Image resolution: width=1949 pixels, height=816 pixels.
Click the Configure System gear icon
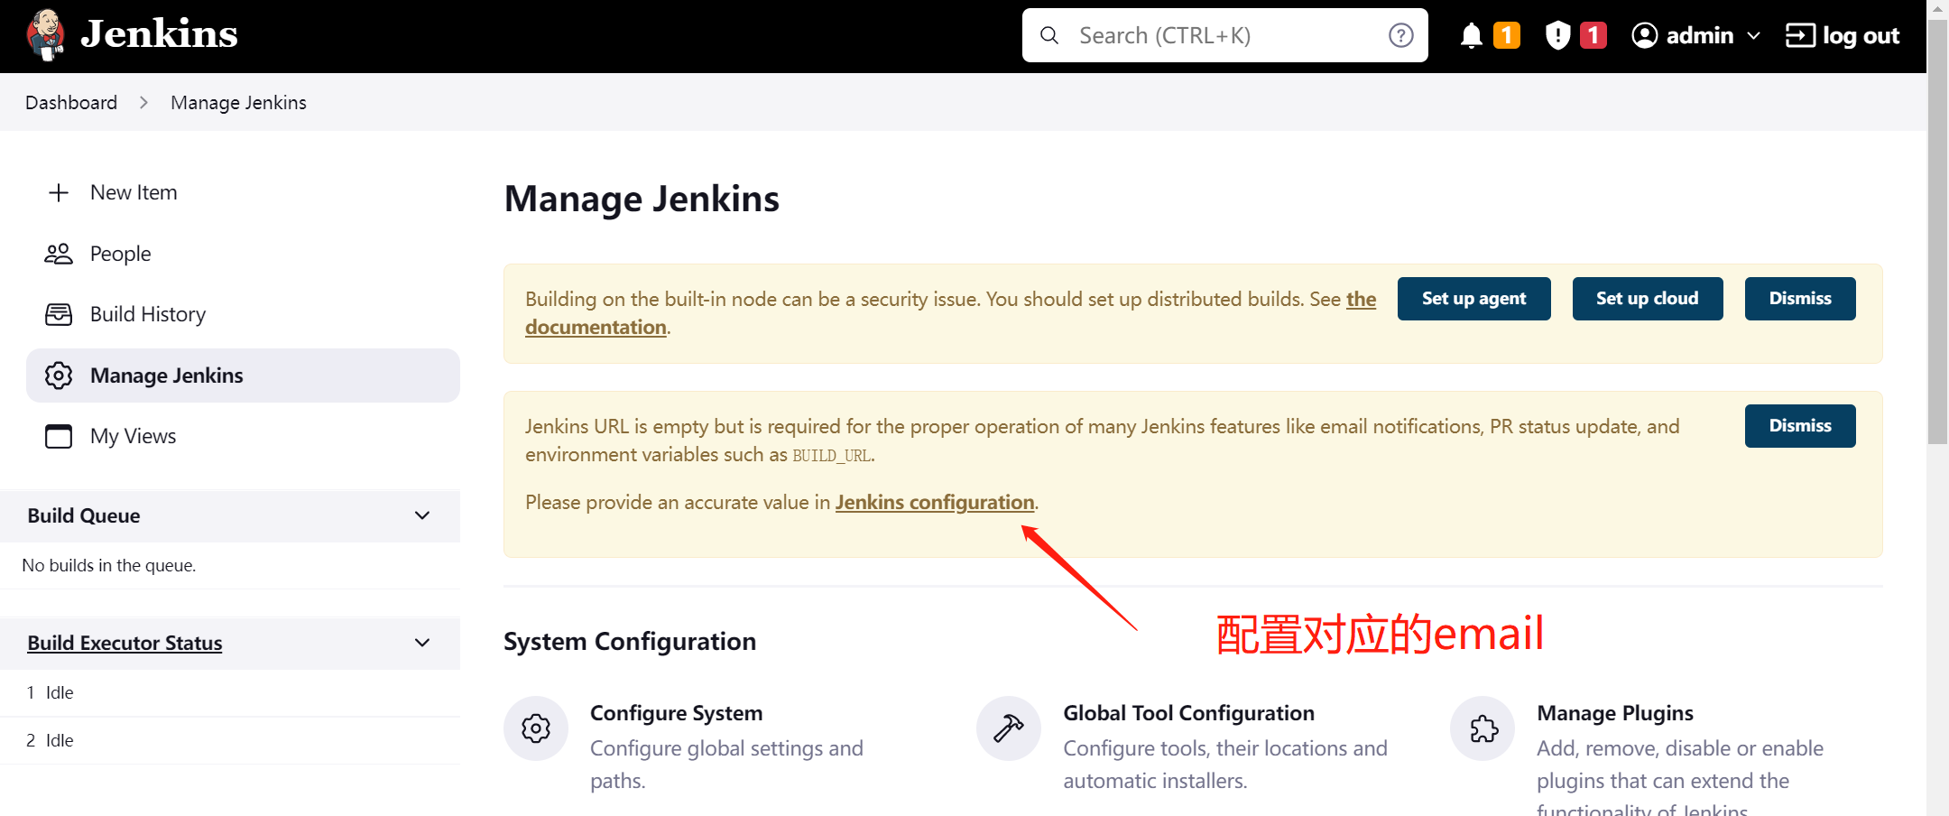pyautogui.click(x=536, y=728)
